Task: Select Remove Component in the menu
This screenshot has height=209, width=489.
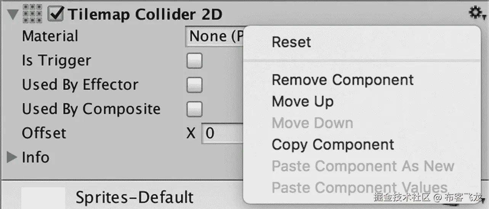Action: coord(342,80)
